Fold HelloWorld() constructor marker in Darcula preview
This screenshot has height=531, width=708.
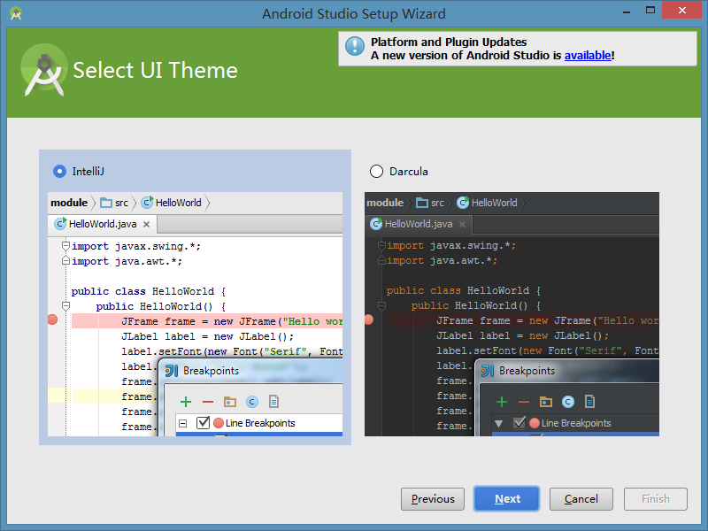[x=381, y=306]
